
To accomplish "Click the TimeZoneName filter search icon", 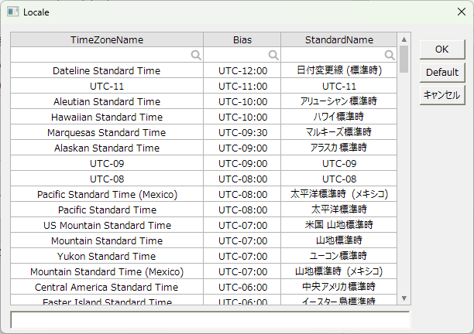I will [196, 55].
